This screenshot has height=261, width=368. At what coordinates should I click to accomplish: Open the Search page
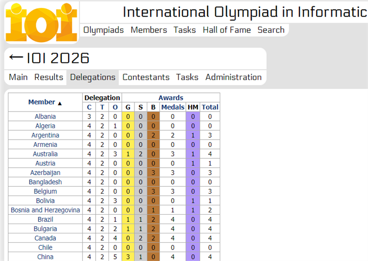click(x=271, y=30)
